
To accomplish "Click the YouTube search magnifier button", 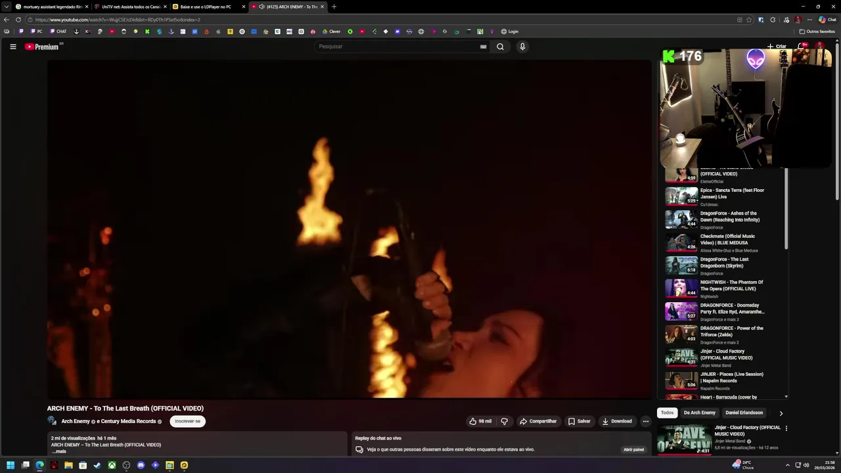I will point(500,47).
